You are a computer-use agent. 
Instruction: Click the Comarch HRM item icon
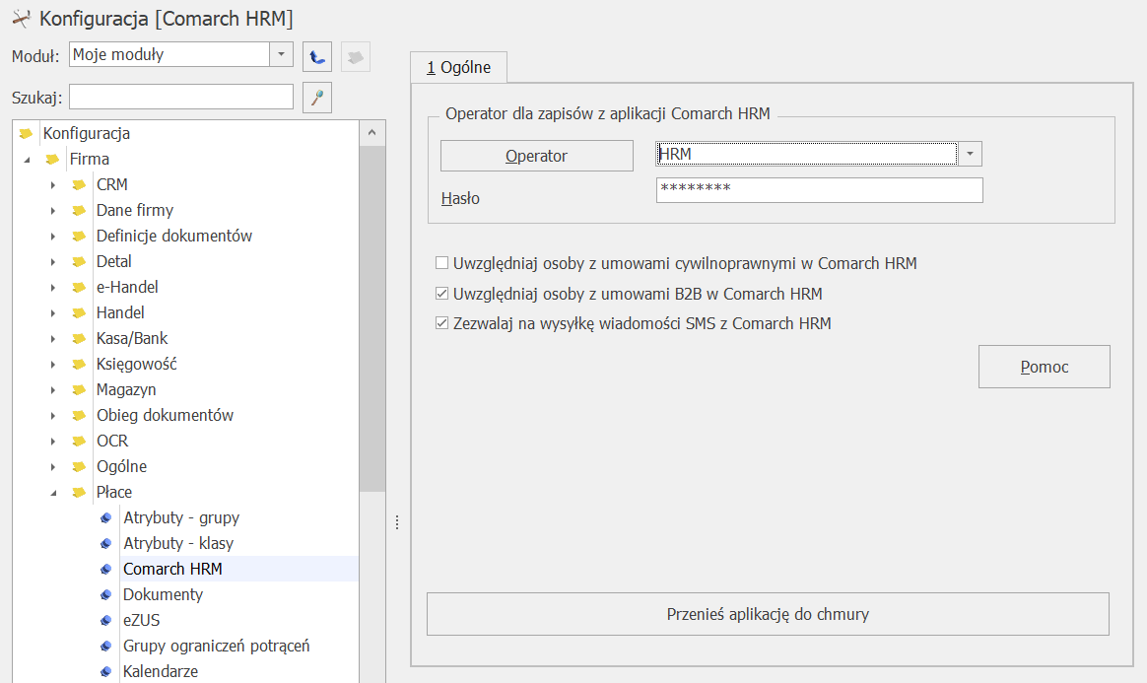coord(106,569)
